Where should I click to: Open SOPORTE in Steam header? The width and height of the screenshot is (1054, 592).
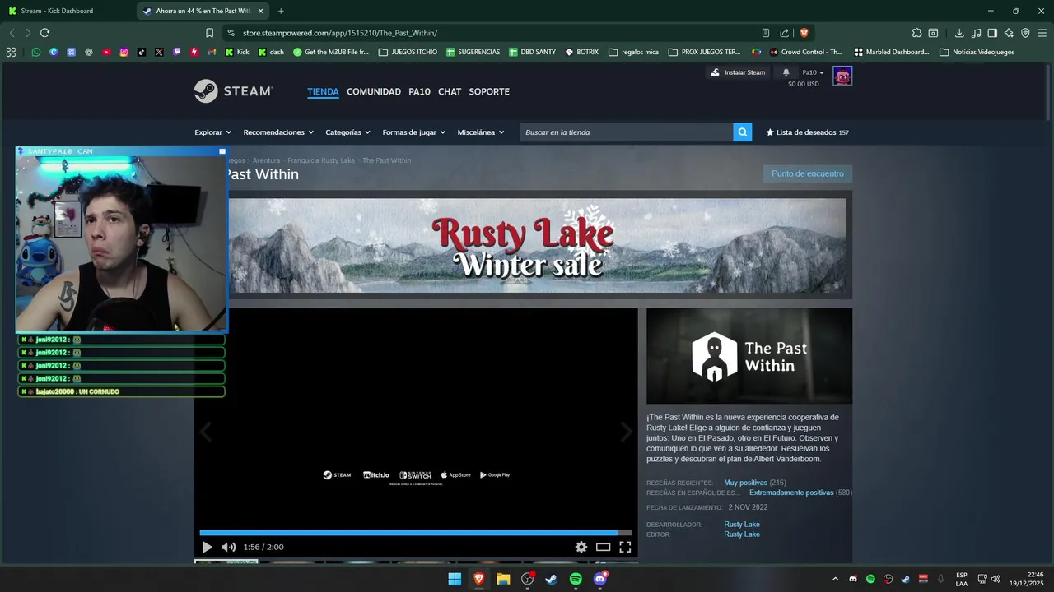(x=489, y=91)
